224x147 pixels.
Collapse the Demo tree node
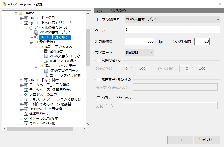tap(16, 14)
